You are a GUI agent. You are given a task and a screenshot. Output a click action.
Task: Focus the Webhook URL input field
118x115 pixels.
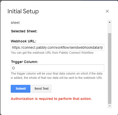tap(57, 47)
